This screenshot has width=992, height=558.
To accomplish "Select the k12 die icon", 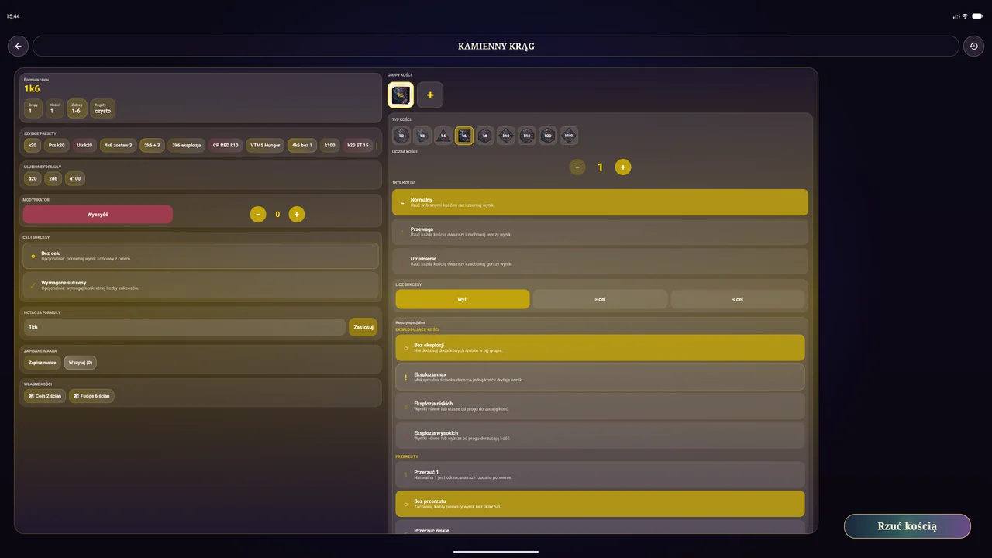I will 527,136.
